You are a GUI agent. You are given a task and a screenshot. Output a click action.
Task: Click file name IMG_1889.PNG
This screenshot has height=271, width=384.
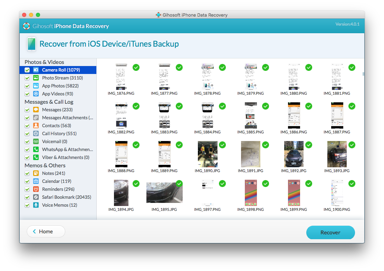164,171
